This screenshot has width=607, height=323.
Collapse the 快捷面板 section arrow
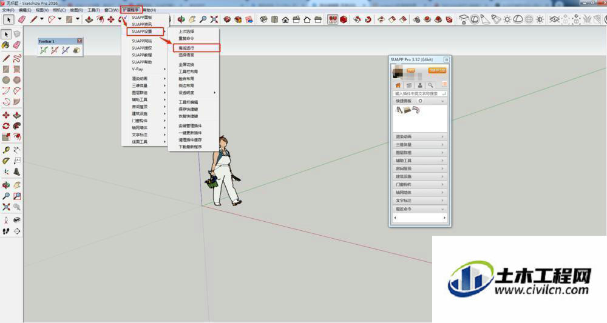pyautogui.click(x=443, y=101)
